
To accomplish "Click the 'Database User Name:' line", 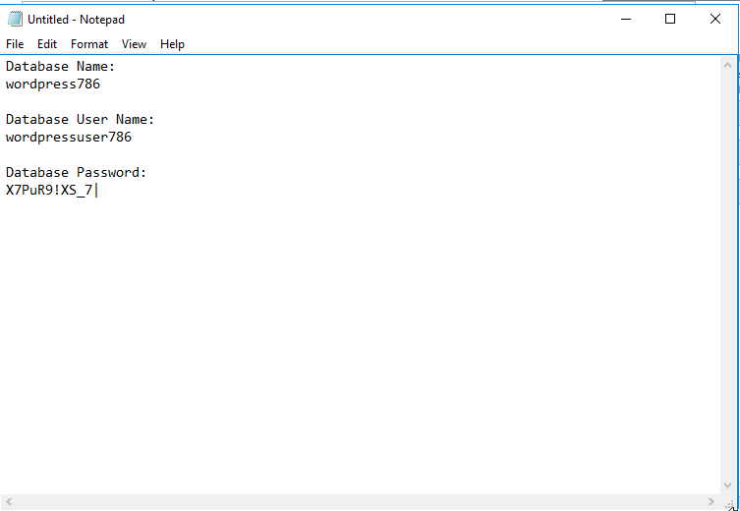I will point(81,120).
